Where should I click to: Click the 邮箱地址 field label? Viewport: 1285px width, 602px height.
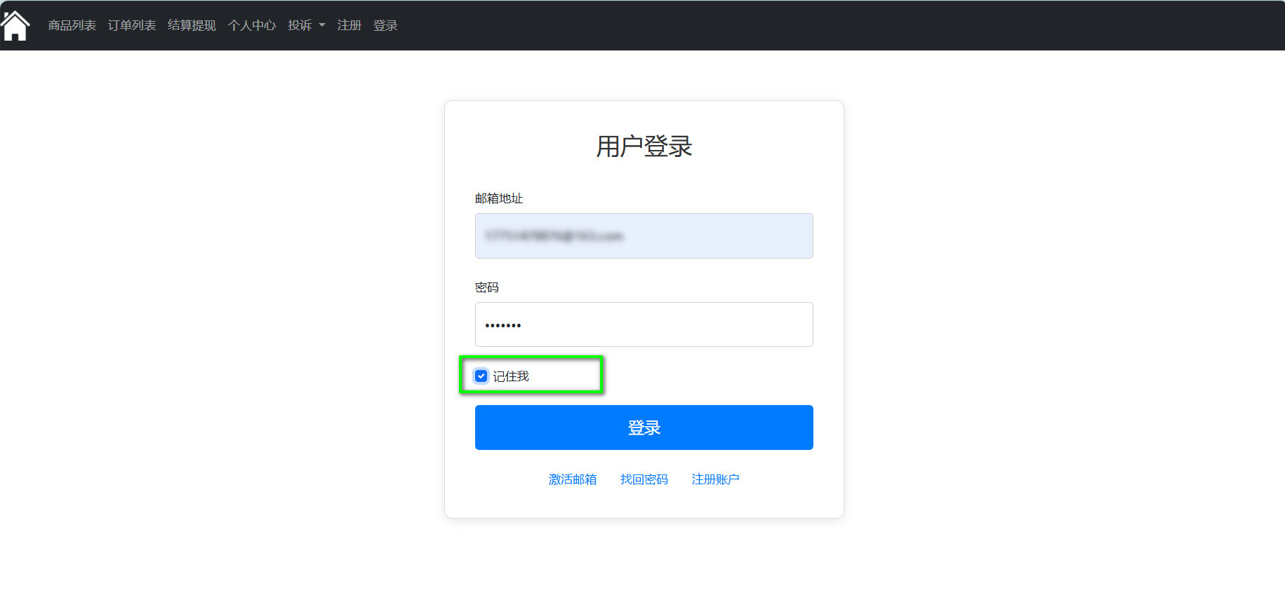[x=499, y=199]
